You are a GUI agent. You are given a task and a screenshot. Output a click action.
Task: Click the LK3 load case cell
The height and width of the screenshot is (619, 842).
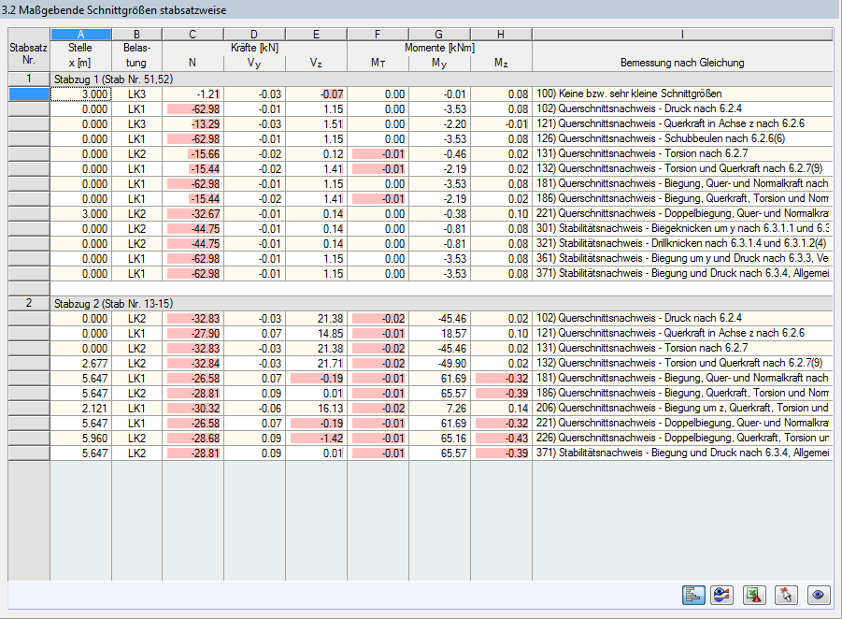click(x=136, y=94)
